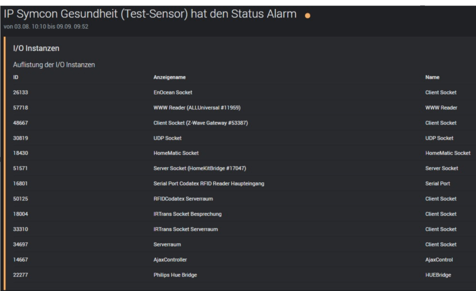Click the IRTrans Socket Serverraum entry

[185, 229]
